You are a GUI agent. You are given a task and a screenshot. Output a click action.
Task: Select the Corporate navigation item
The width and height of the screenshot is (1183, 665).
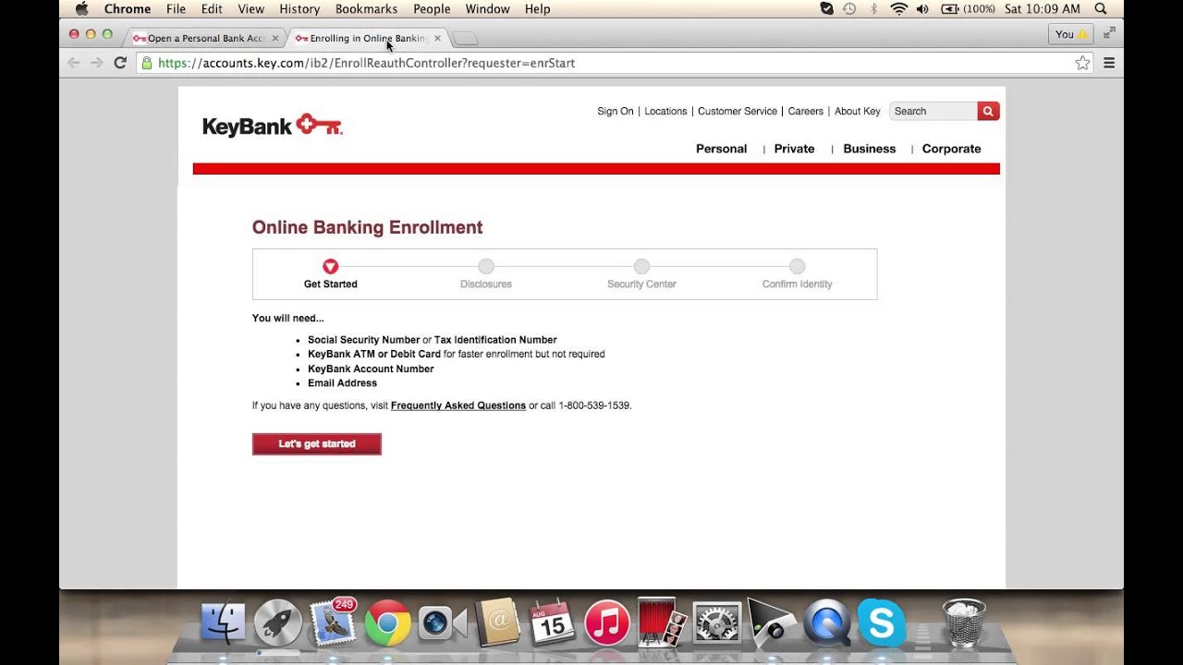coord(952,149)
